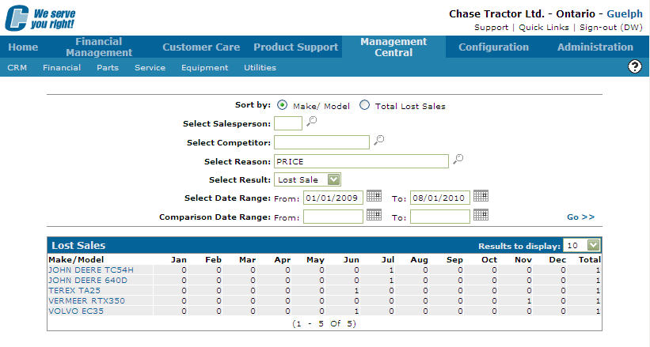Click the Guelph branch link
This screenshot has width=650, height=347.
tap(625, 13)
